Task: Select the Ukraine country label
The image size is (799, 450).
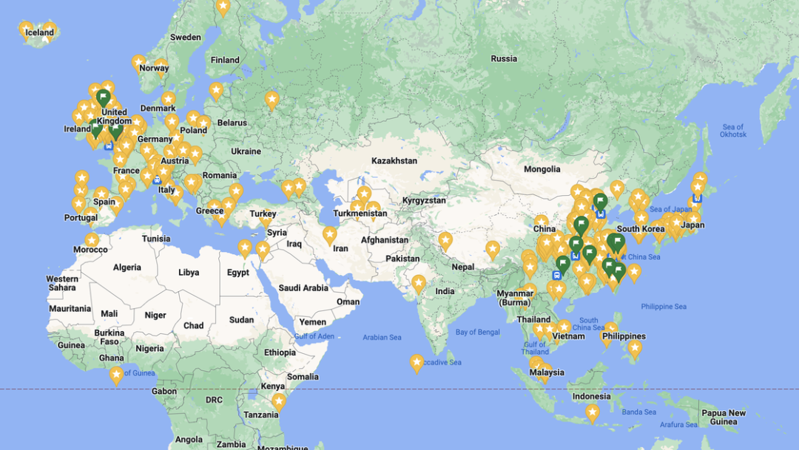Action: [246, 151]
